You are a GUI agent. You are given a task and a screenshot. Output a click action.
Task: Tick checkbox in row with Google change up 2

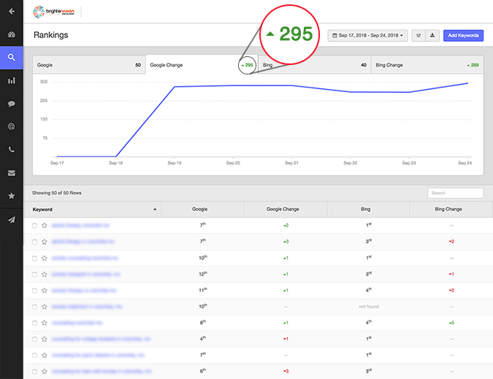pyautogui.click(x=34, y=226)
